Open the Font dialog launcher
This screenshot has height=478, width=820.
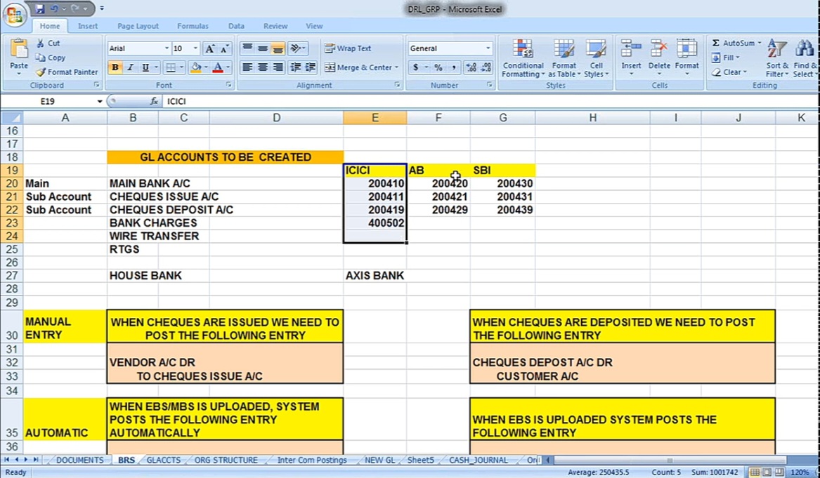[x=229, y=85]
